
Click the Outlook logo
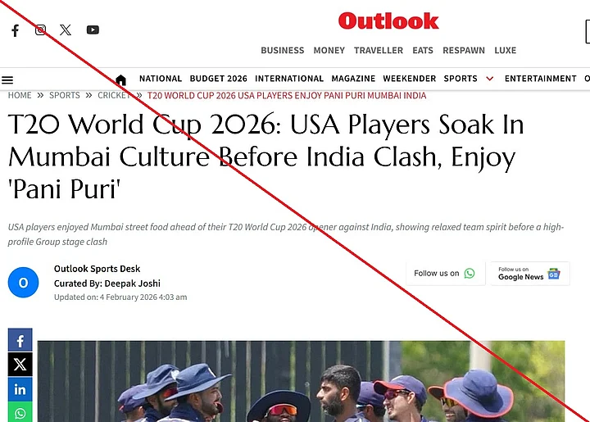388,21
